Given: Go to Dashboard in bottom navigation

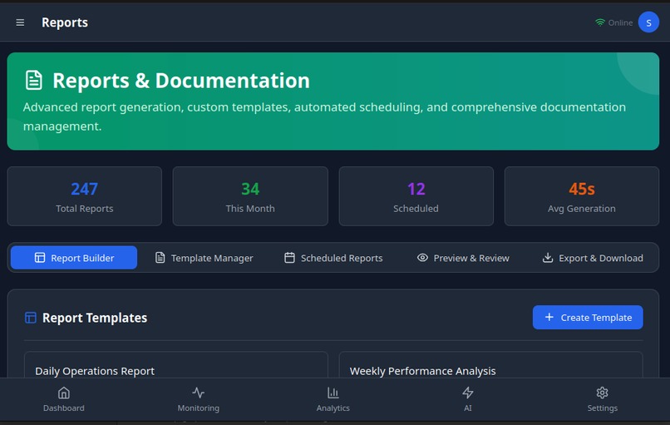Looking at the screenshot, I should click(x=64, y=399).
